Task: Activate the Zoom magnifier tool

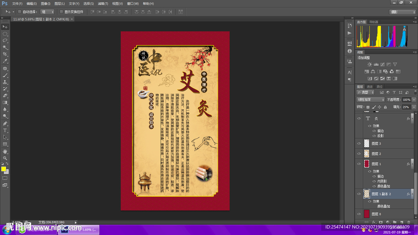Action: point(5,158)
